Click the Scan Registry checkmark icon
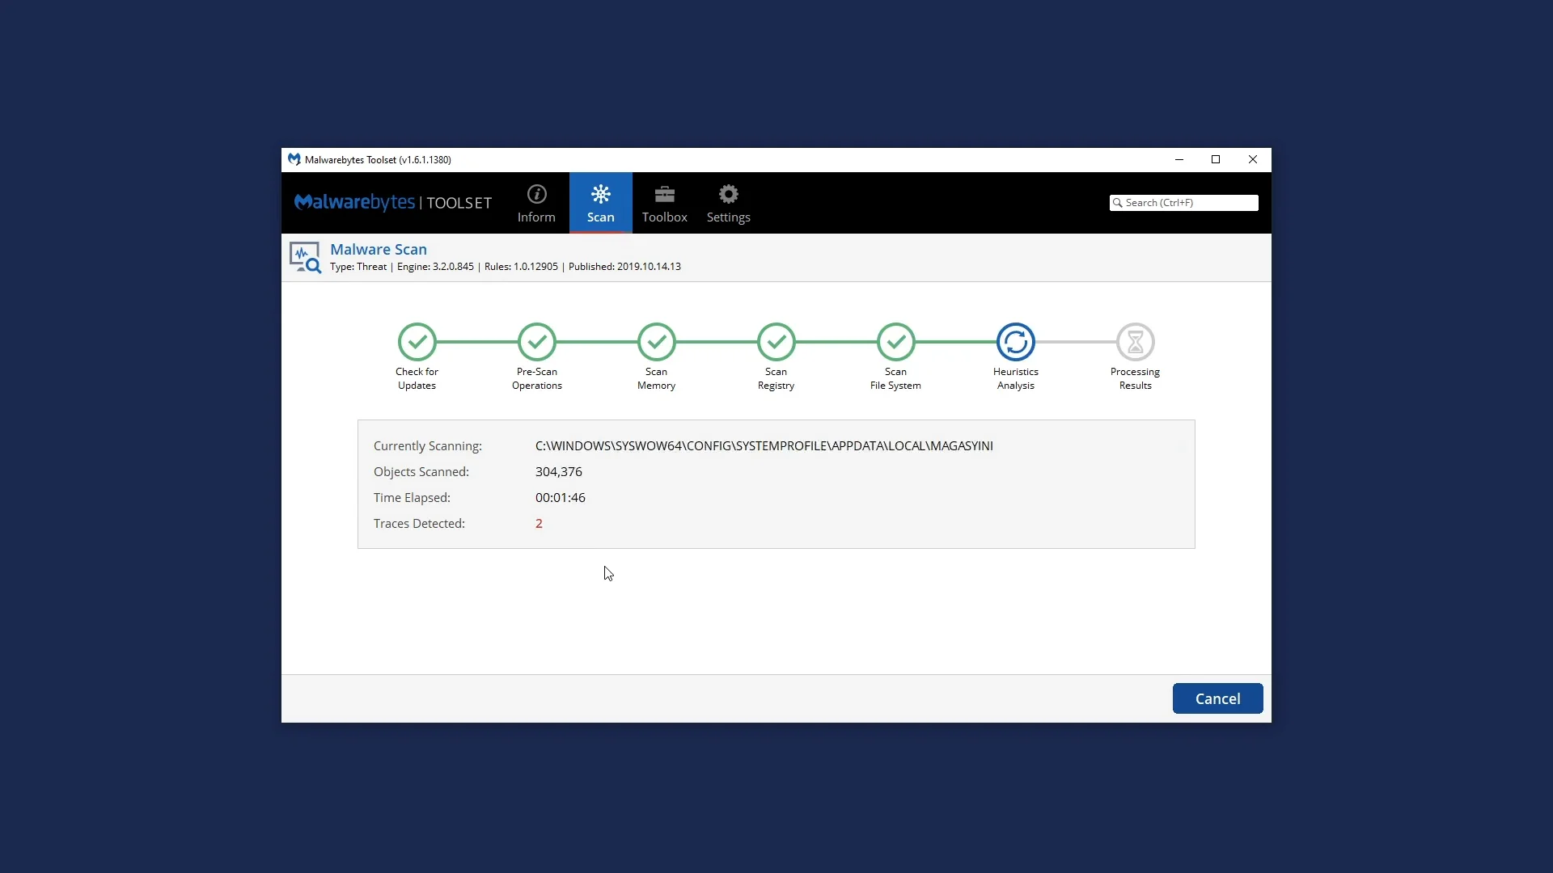The width and height of the screenshot is (1553, 873). [776, 343]
